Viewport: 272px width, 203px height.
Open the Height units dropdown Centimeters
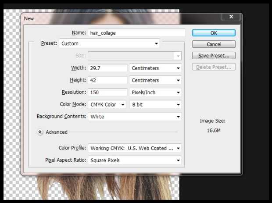(x=155, y=80)
